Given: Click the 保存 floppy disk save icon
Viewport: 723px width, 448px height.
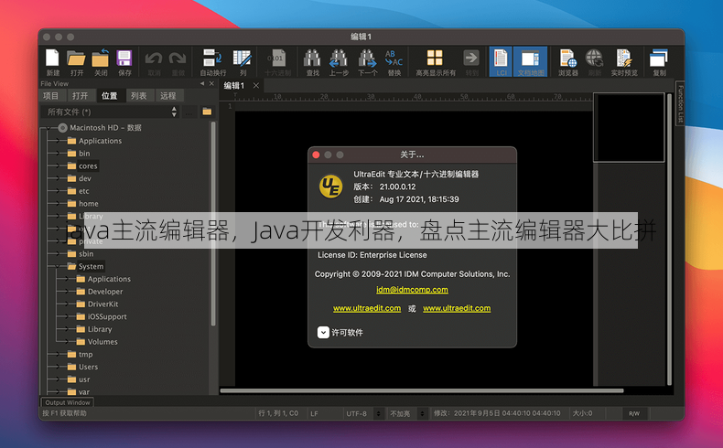Looking at the screenshot, I should (x=124, y=58).
